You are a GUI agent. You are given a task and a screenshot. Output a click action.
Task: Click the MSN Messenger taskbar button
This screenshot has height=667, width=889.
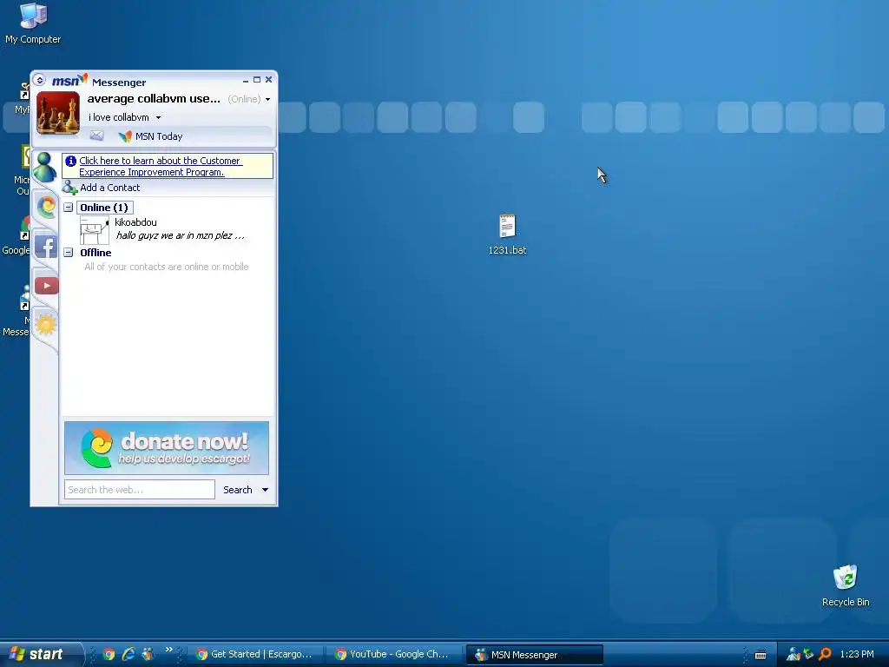point(534,655)
